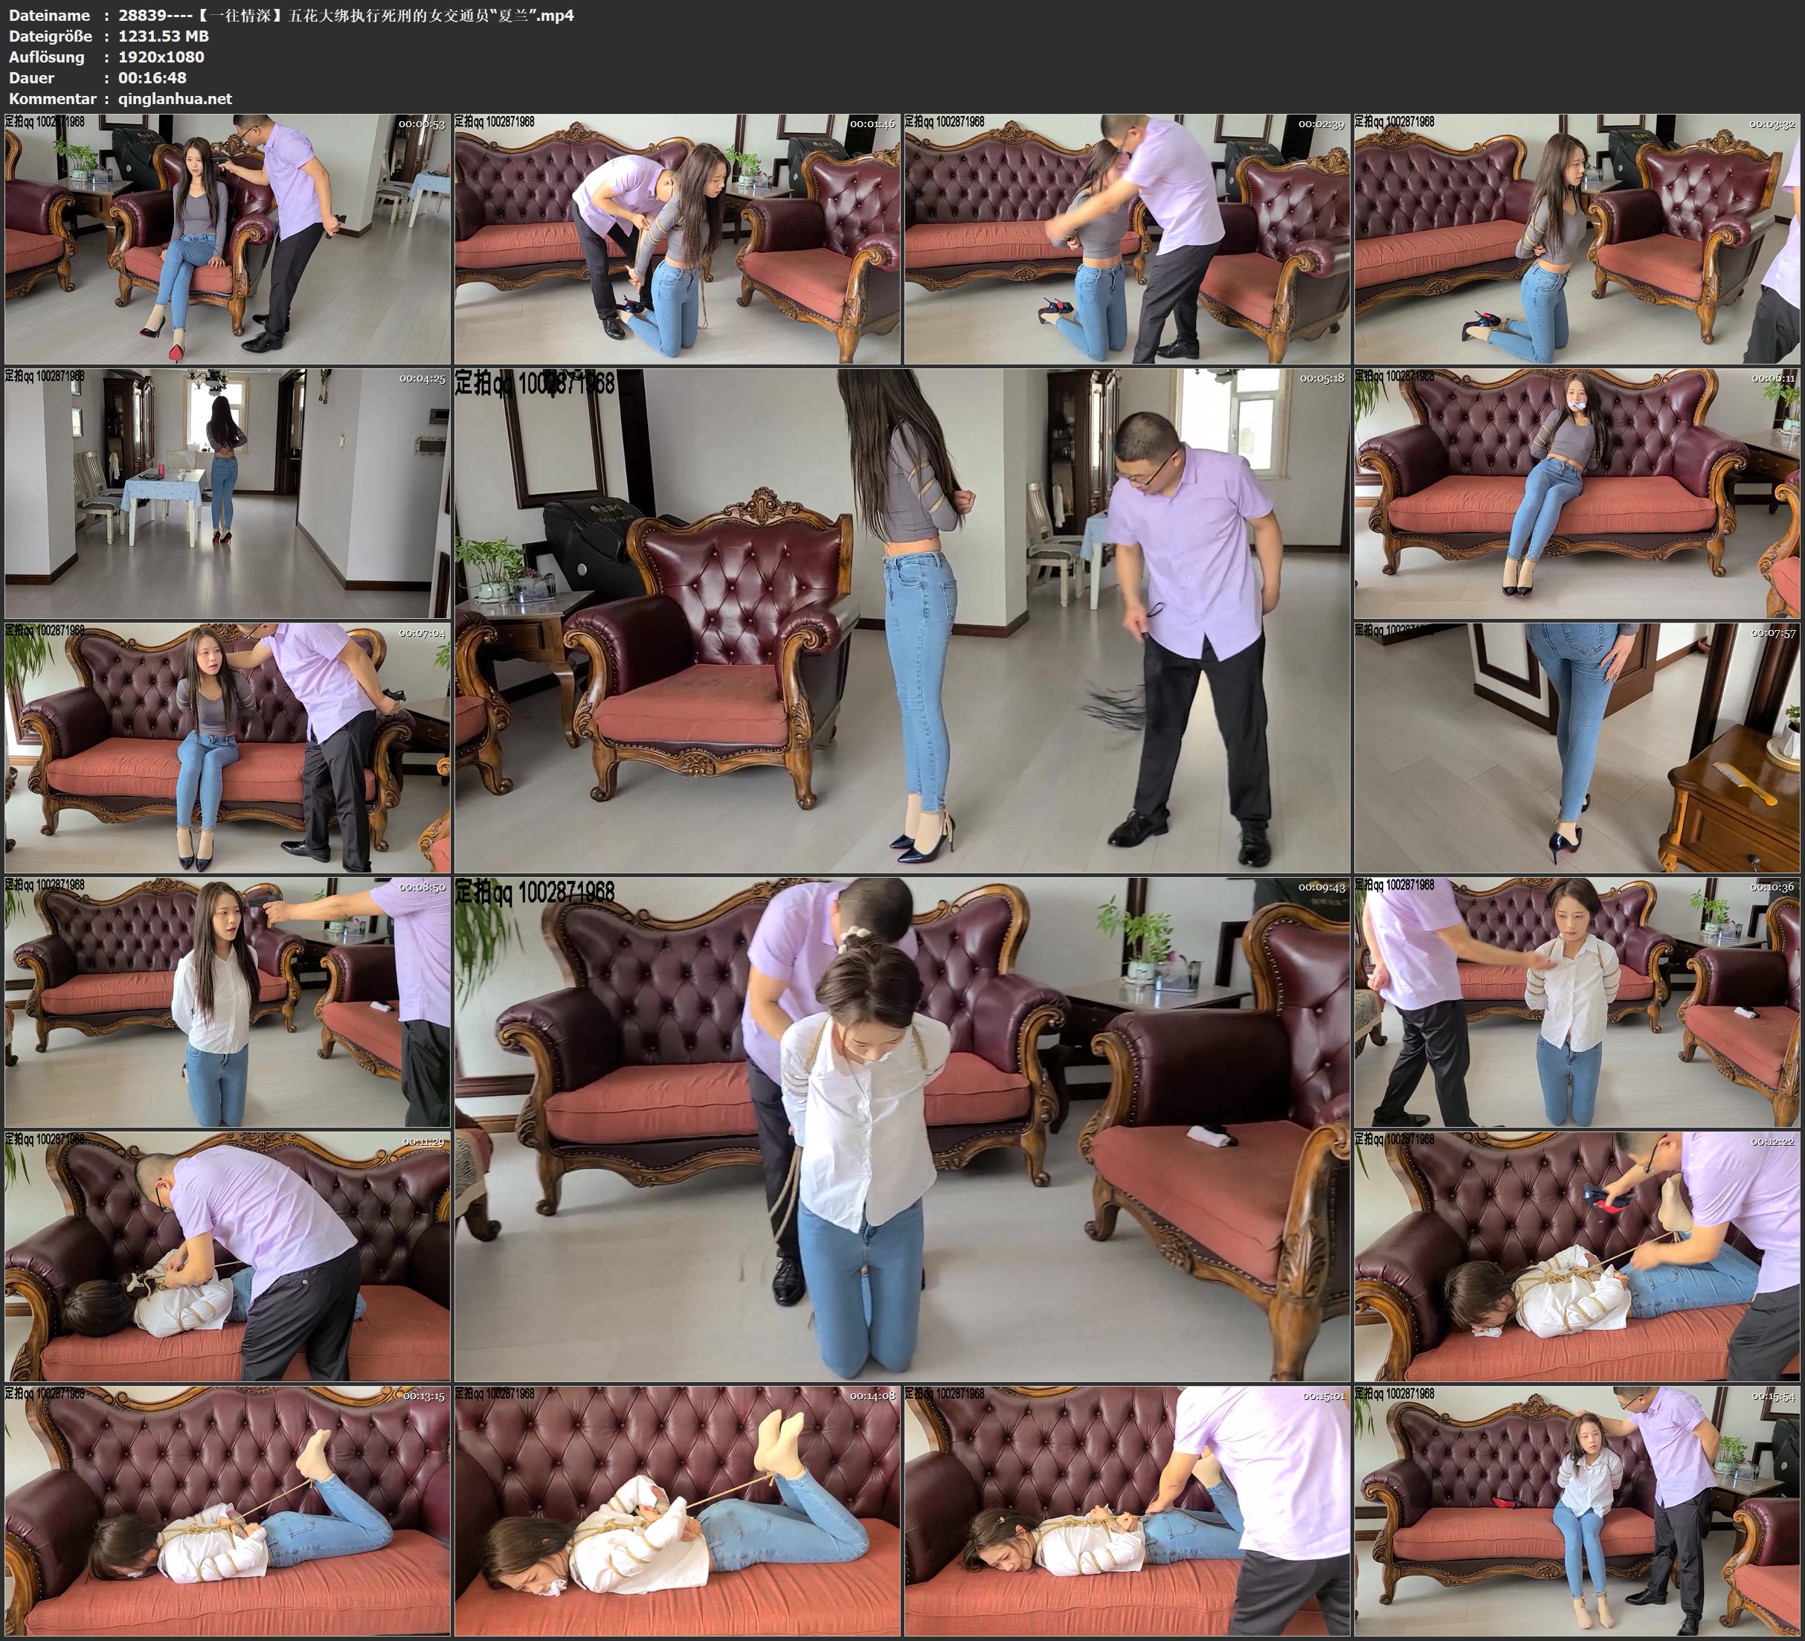Open the thumbnail stamped 00:00:53
The image size is (1805, 1641).
(228, 238)
